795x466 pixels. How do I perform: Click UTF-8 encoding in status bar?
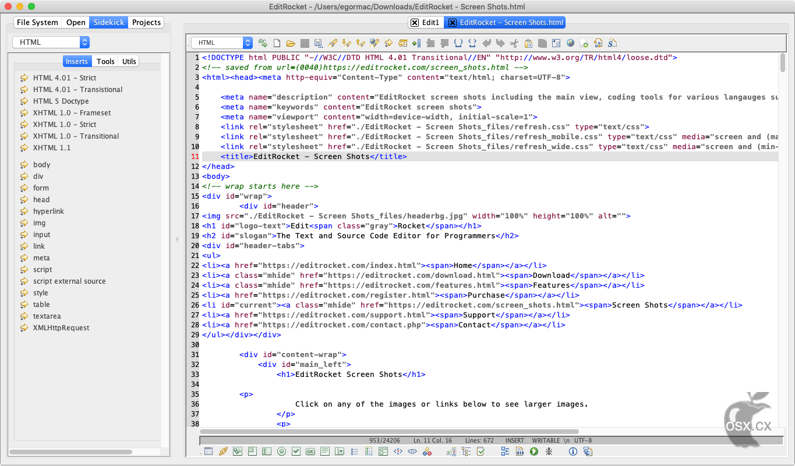pos(583,440)
